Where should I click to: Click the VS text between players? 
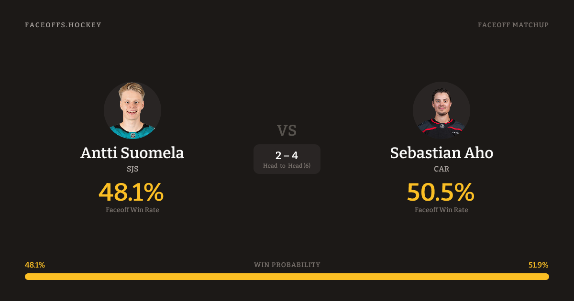(x=287, y=130)
